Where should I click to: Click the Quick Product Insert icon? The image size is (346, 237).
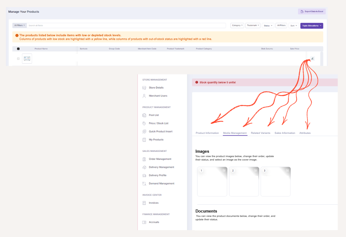point(144,132)
